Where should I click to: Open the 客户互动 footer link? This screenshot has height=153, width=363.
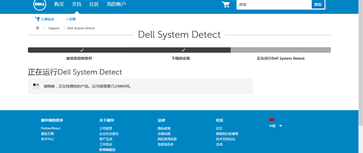coord(106,139)
